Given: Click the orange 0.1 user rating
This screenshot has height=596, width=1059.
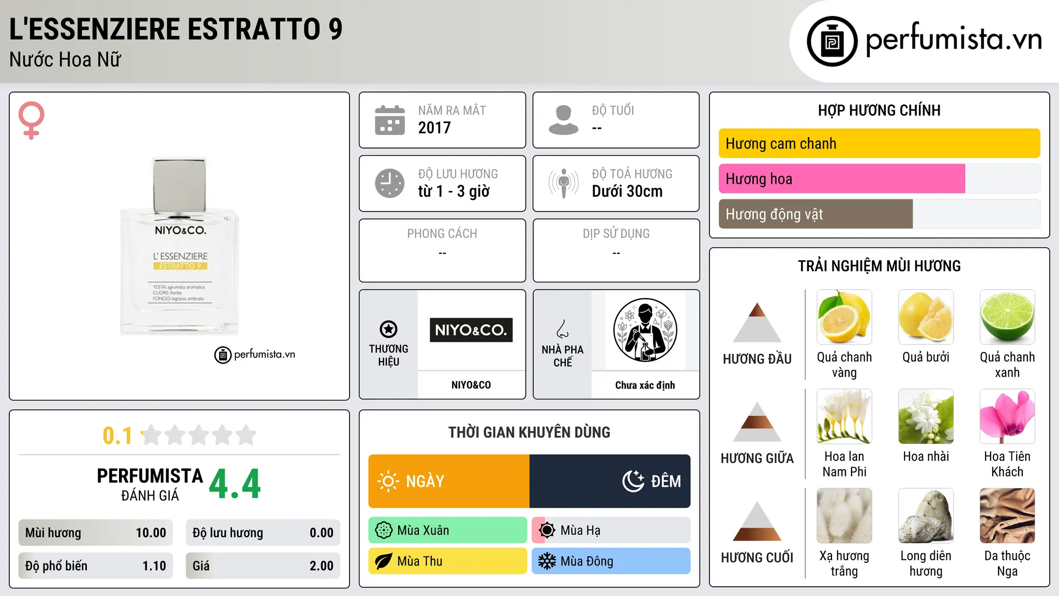Looking at the screenshot, I should click(x=117, y=436).
